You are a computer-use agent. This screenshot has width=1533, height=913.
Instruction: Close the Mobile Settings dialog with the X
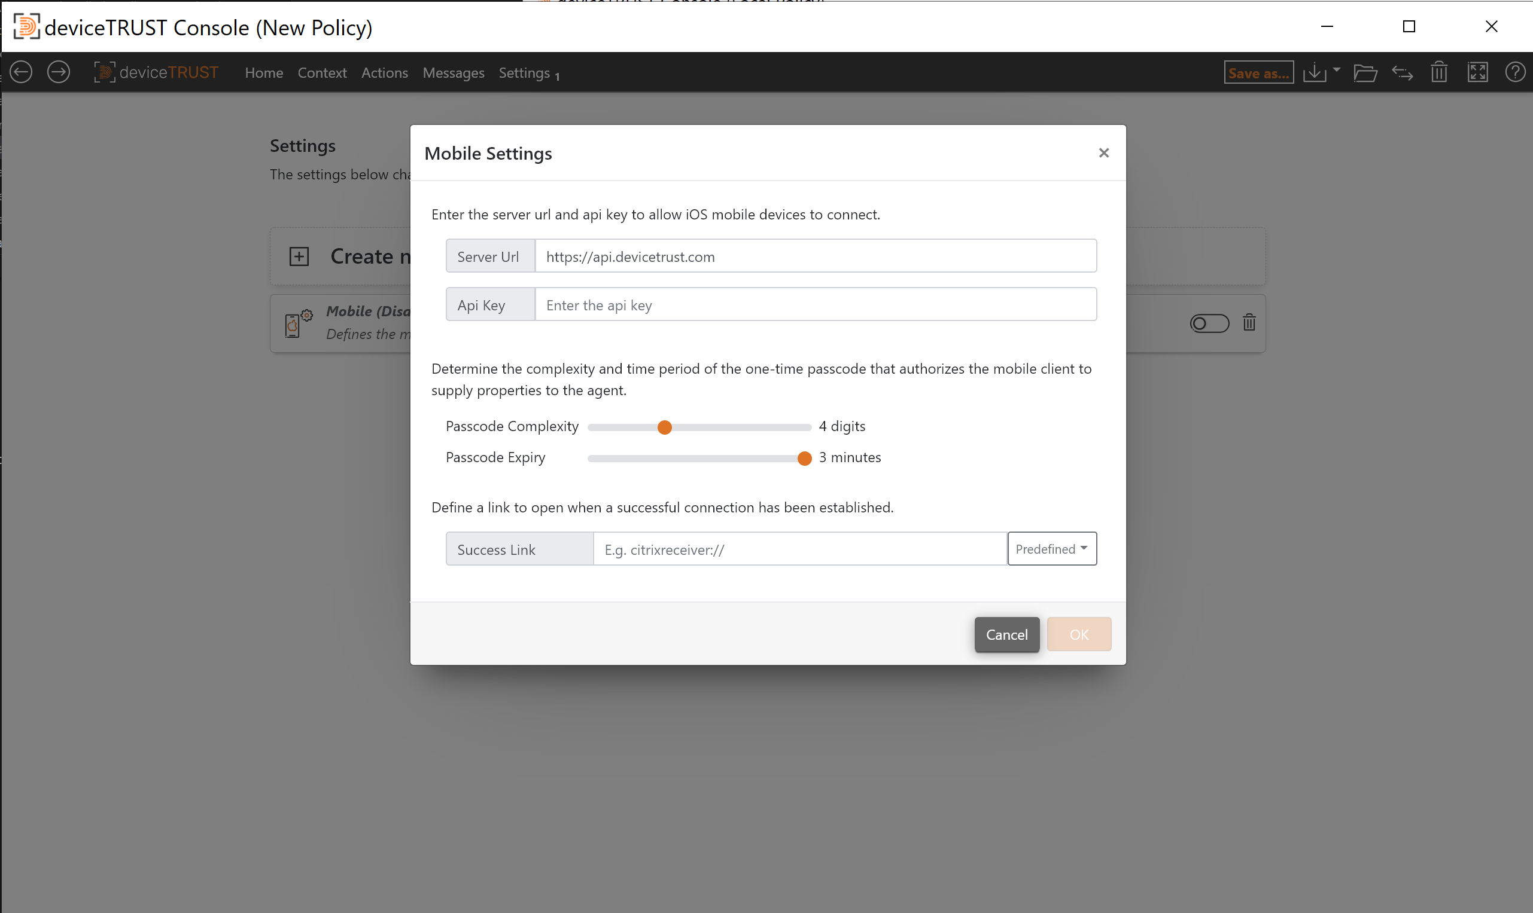click(x=1103, y=152)
